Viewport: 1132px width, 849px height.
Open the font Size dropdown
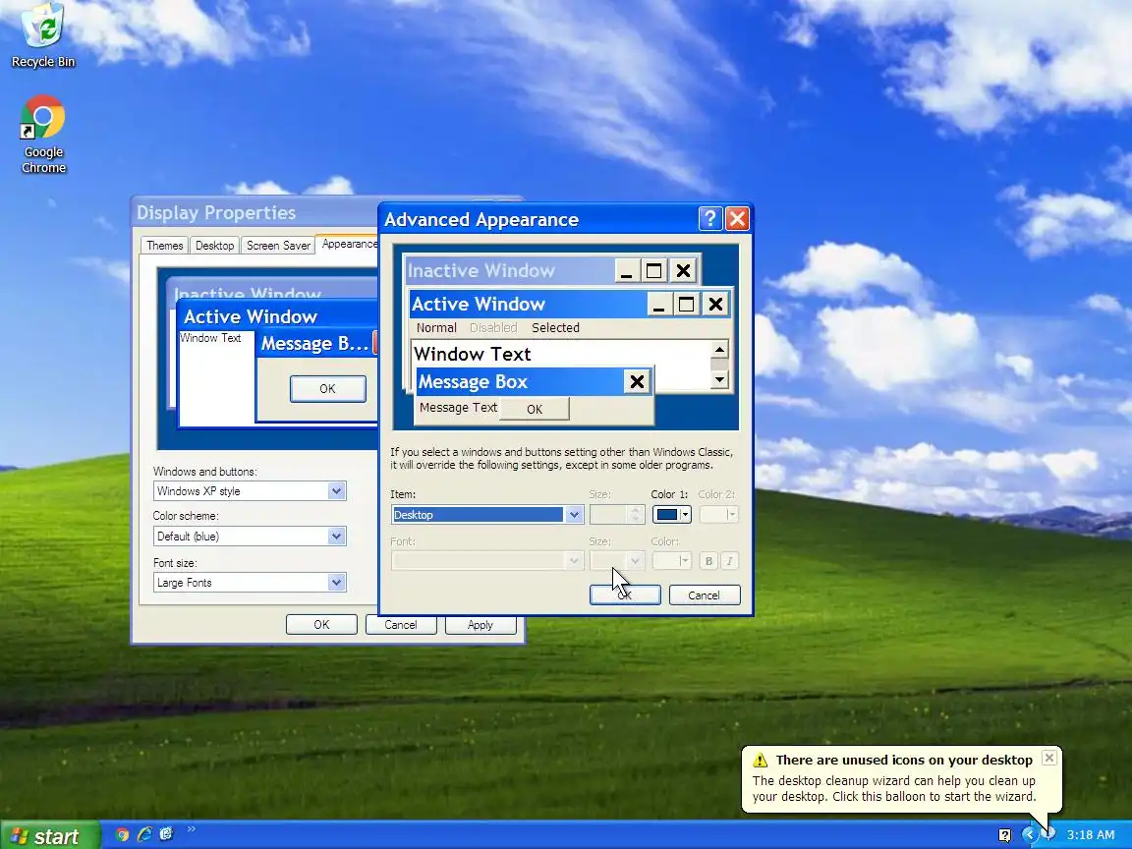(x=616, y=561)
